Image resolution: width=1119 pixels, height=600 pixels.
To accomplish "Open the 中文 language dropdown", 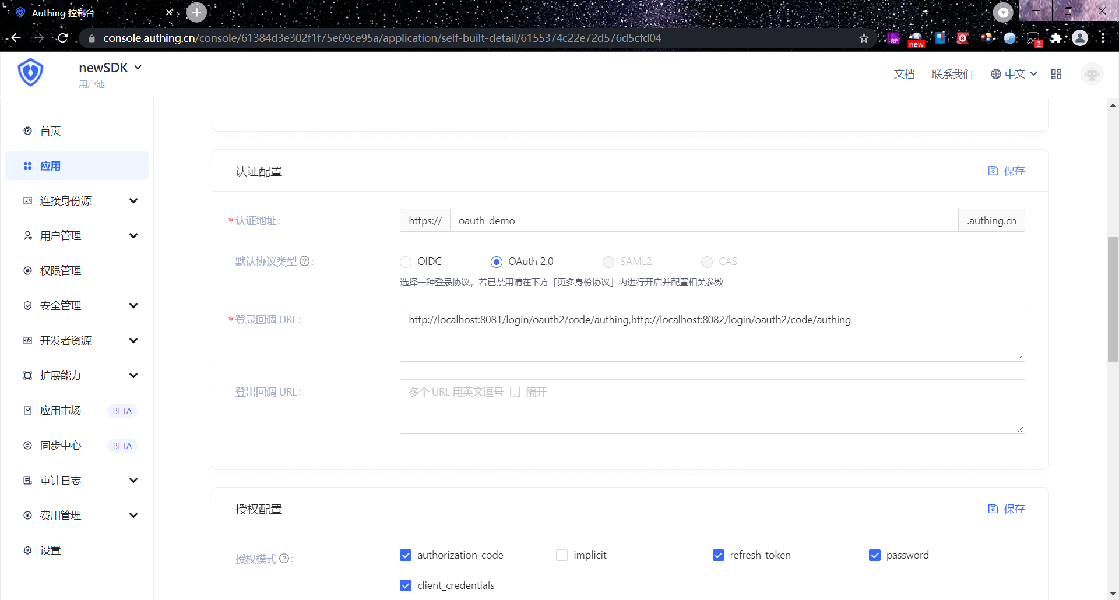I will click(x=1014, y=73).
